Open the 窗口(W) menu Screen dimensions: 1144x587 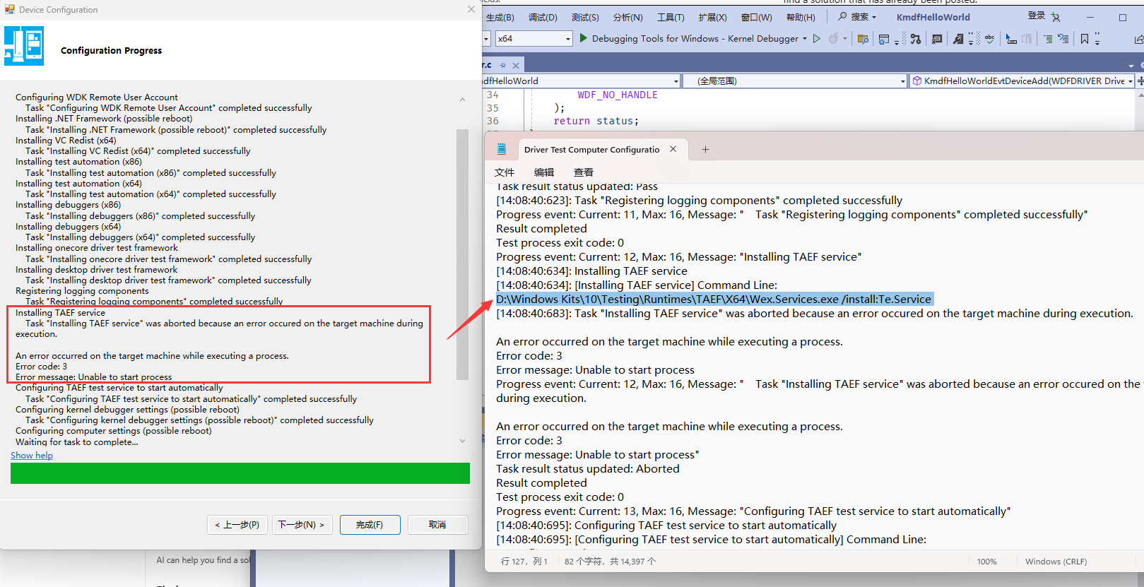pos(757,17)
